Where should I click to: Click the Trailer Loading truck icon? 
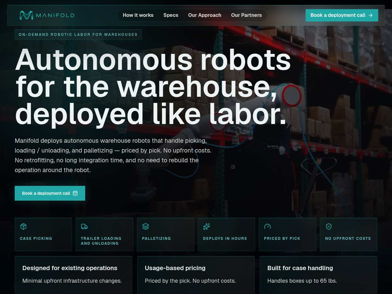click(84, 226)
